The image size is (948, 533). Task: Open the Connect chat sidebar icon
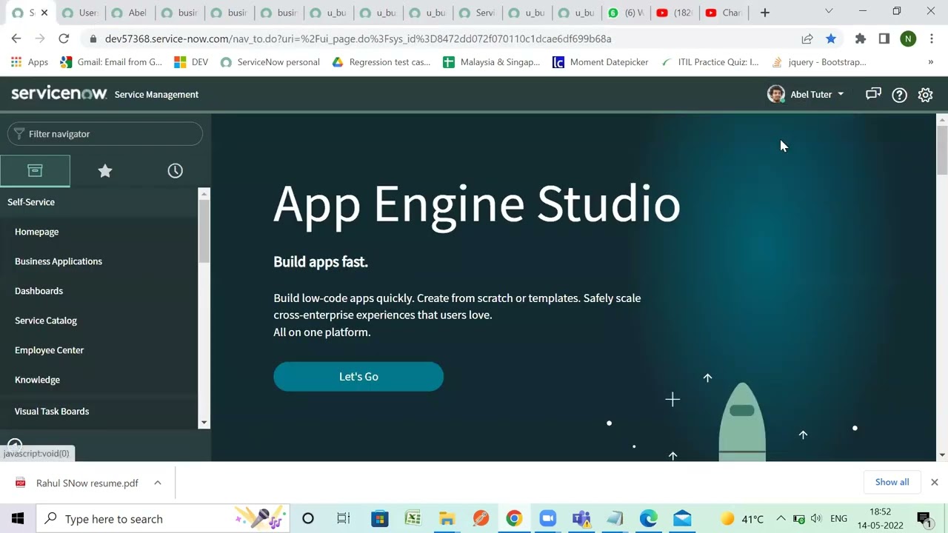(873, 95)
